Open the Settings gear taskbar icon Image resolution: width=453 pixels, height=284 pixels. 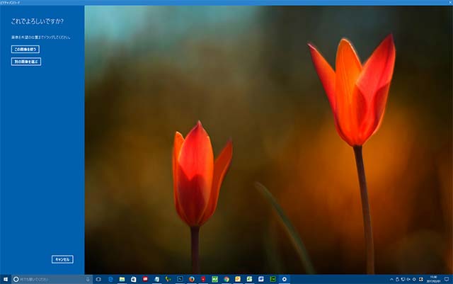tap(285, 279)
